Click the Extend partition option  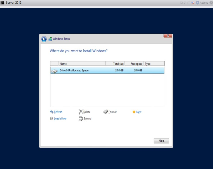pos(85,119)
